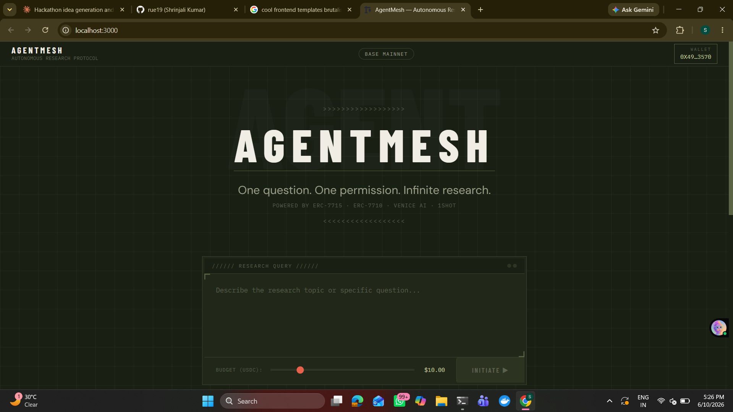This screenshot has height=412, width=733.
Task: Open the Windows Start menu
Action: [x=208, y=401]
